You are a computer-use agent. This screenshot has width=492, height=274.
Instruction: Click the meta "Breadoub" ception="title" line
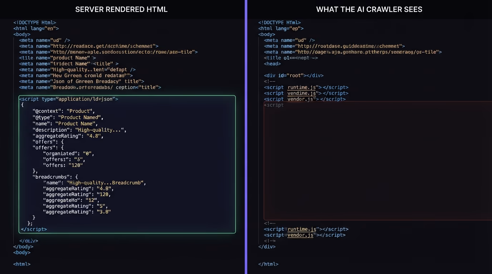point(90,87)
